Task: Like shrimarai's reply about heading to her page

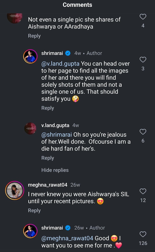Action: tap(143, 60)
